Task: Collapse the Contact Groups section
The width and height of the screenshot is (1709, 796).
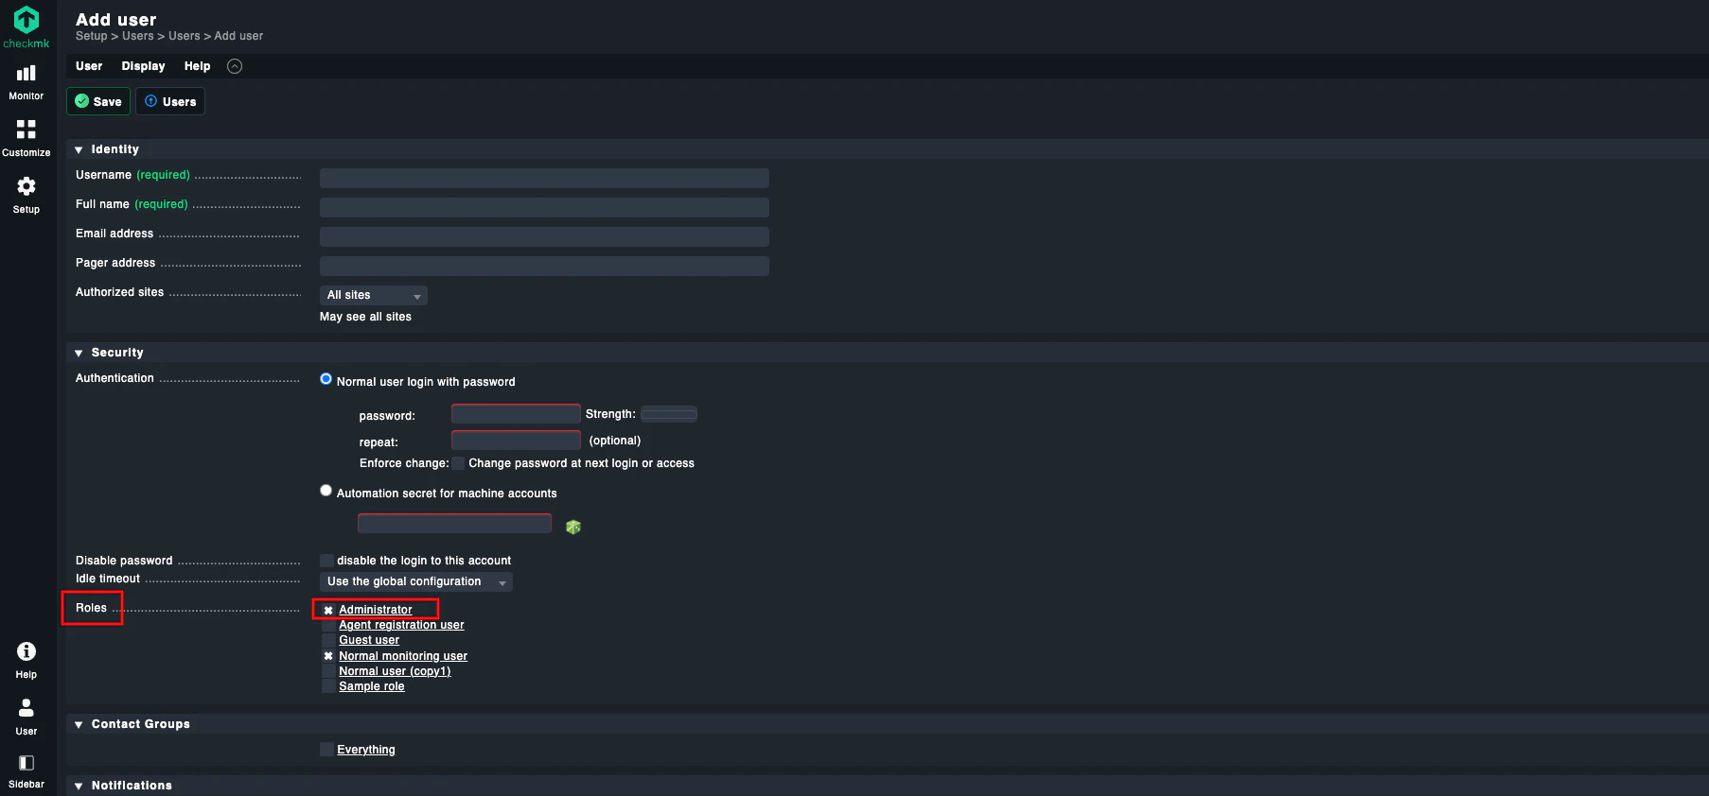Action: click(x=79, y=724)
